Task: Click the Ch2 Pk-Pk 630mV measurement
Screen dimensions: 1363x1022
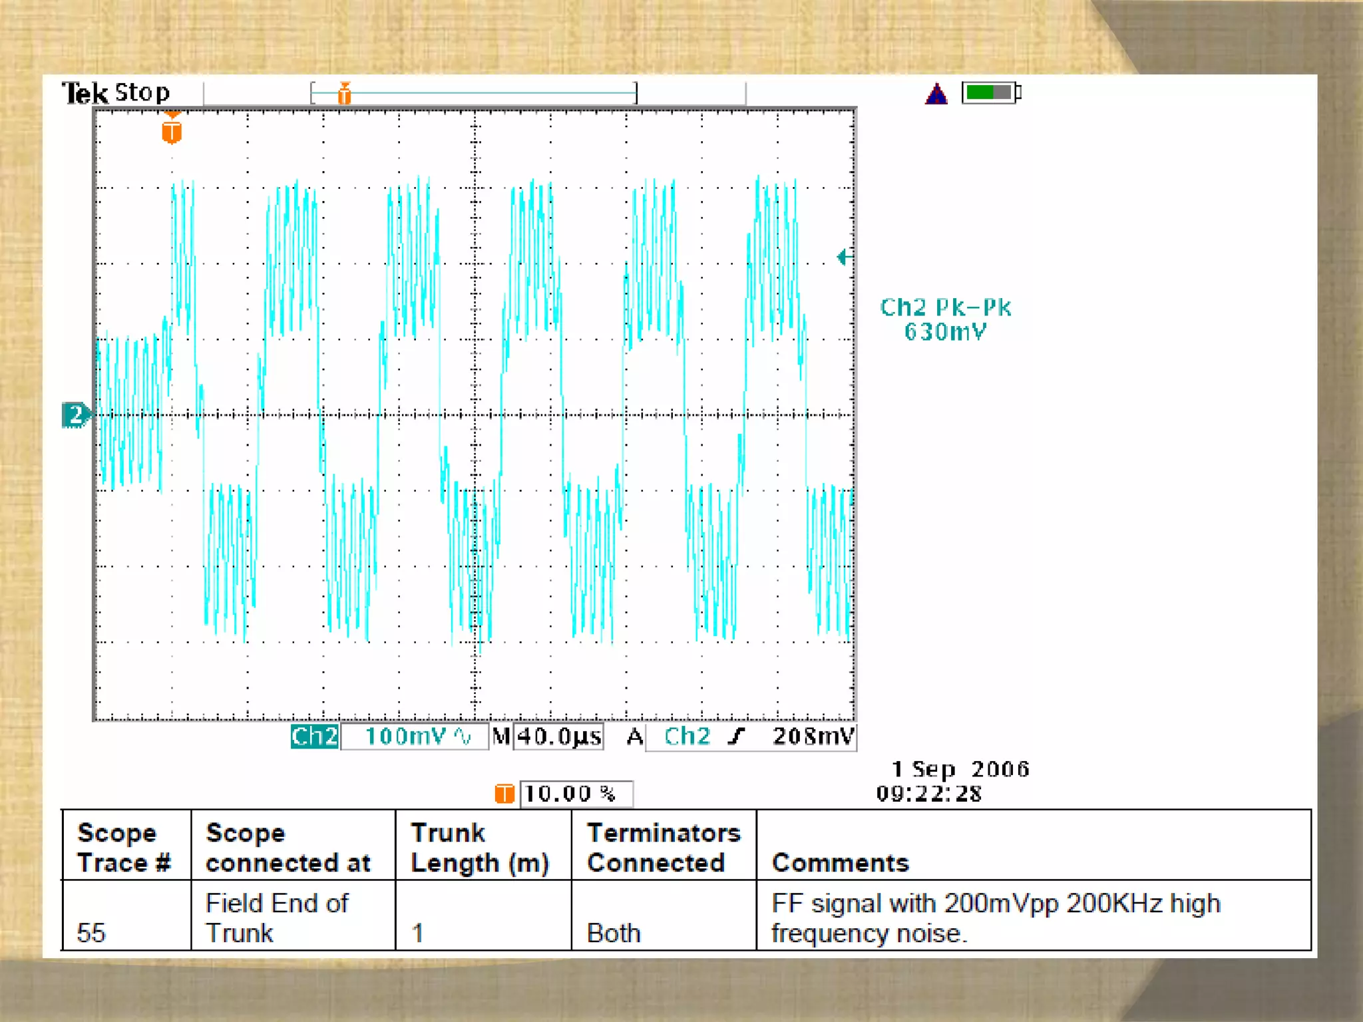Action: (945, 319)
